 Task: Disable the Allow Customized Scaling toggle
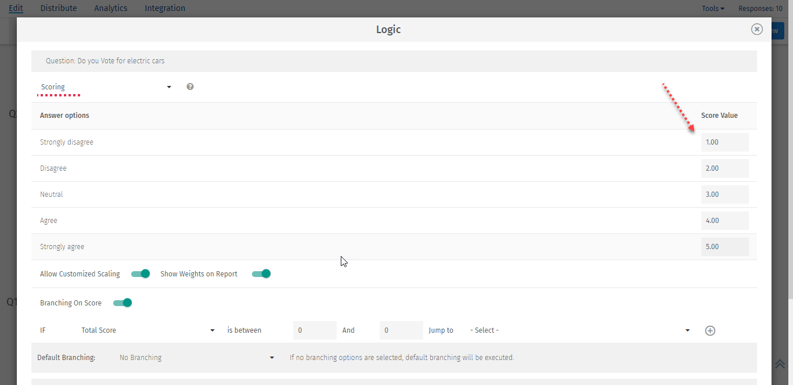(140, 273)
